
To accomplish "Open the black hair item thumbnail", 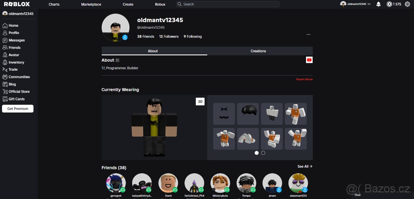I will [248, 114].
